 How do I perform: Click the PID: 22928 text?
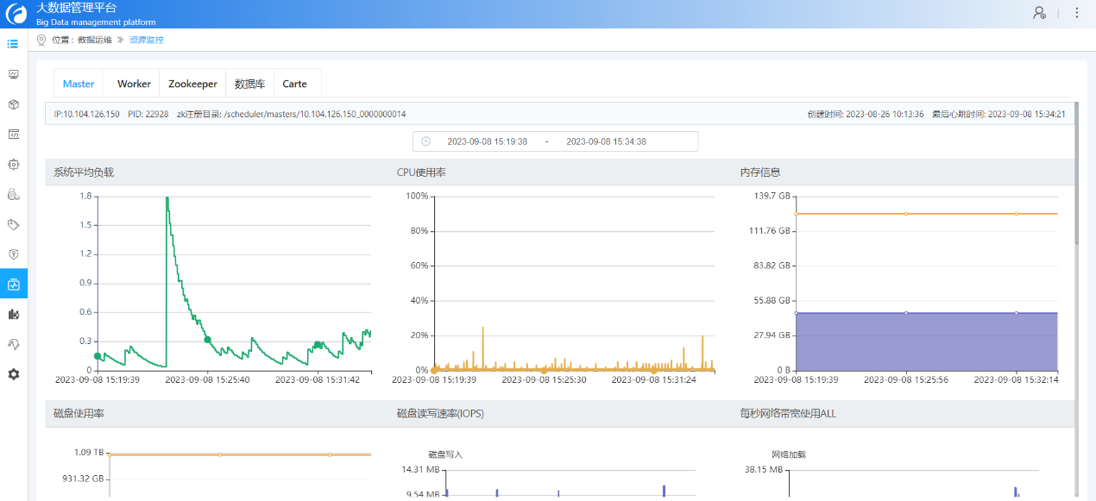click(148, 114)
